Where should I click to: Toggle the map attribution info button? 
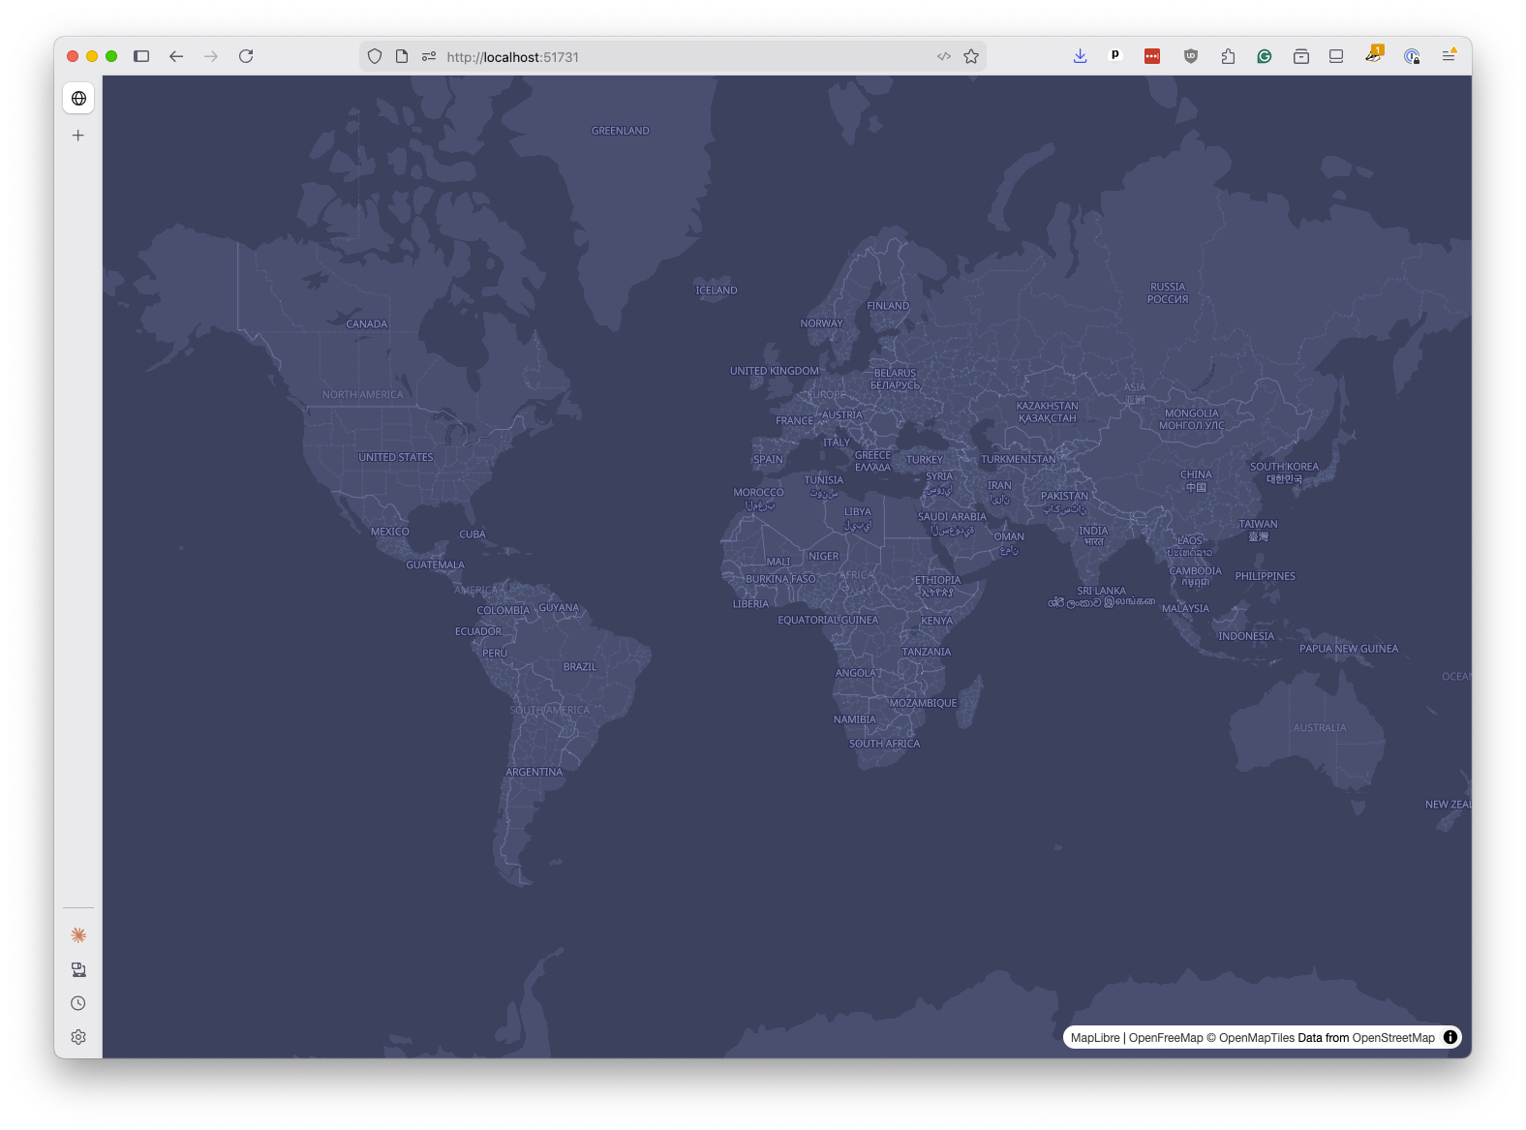tap(1450, 1037)
